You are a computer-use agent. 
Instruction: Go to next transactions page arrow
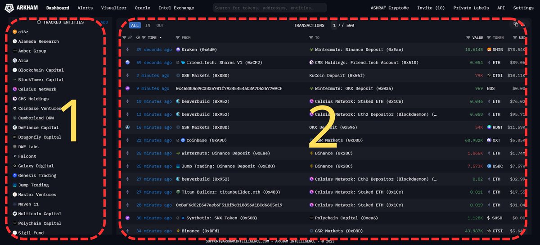click(x=338, y=26)
